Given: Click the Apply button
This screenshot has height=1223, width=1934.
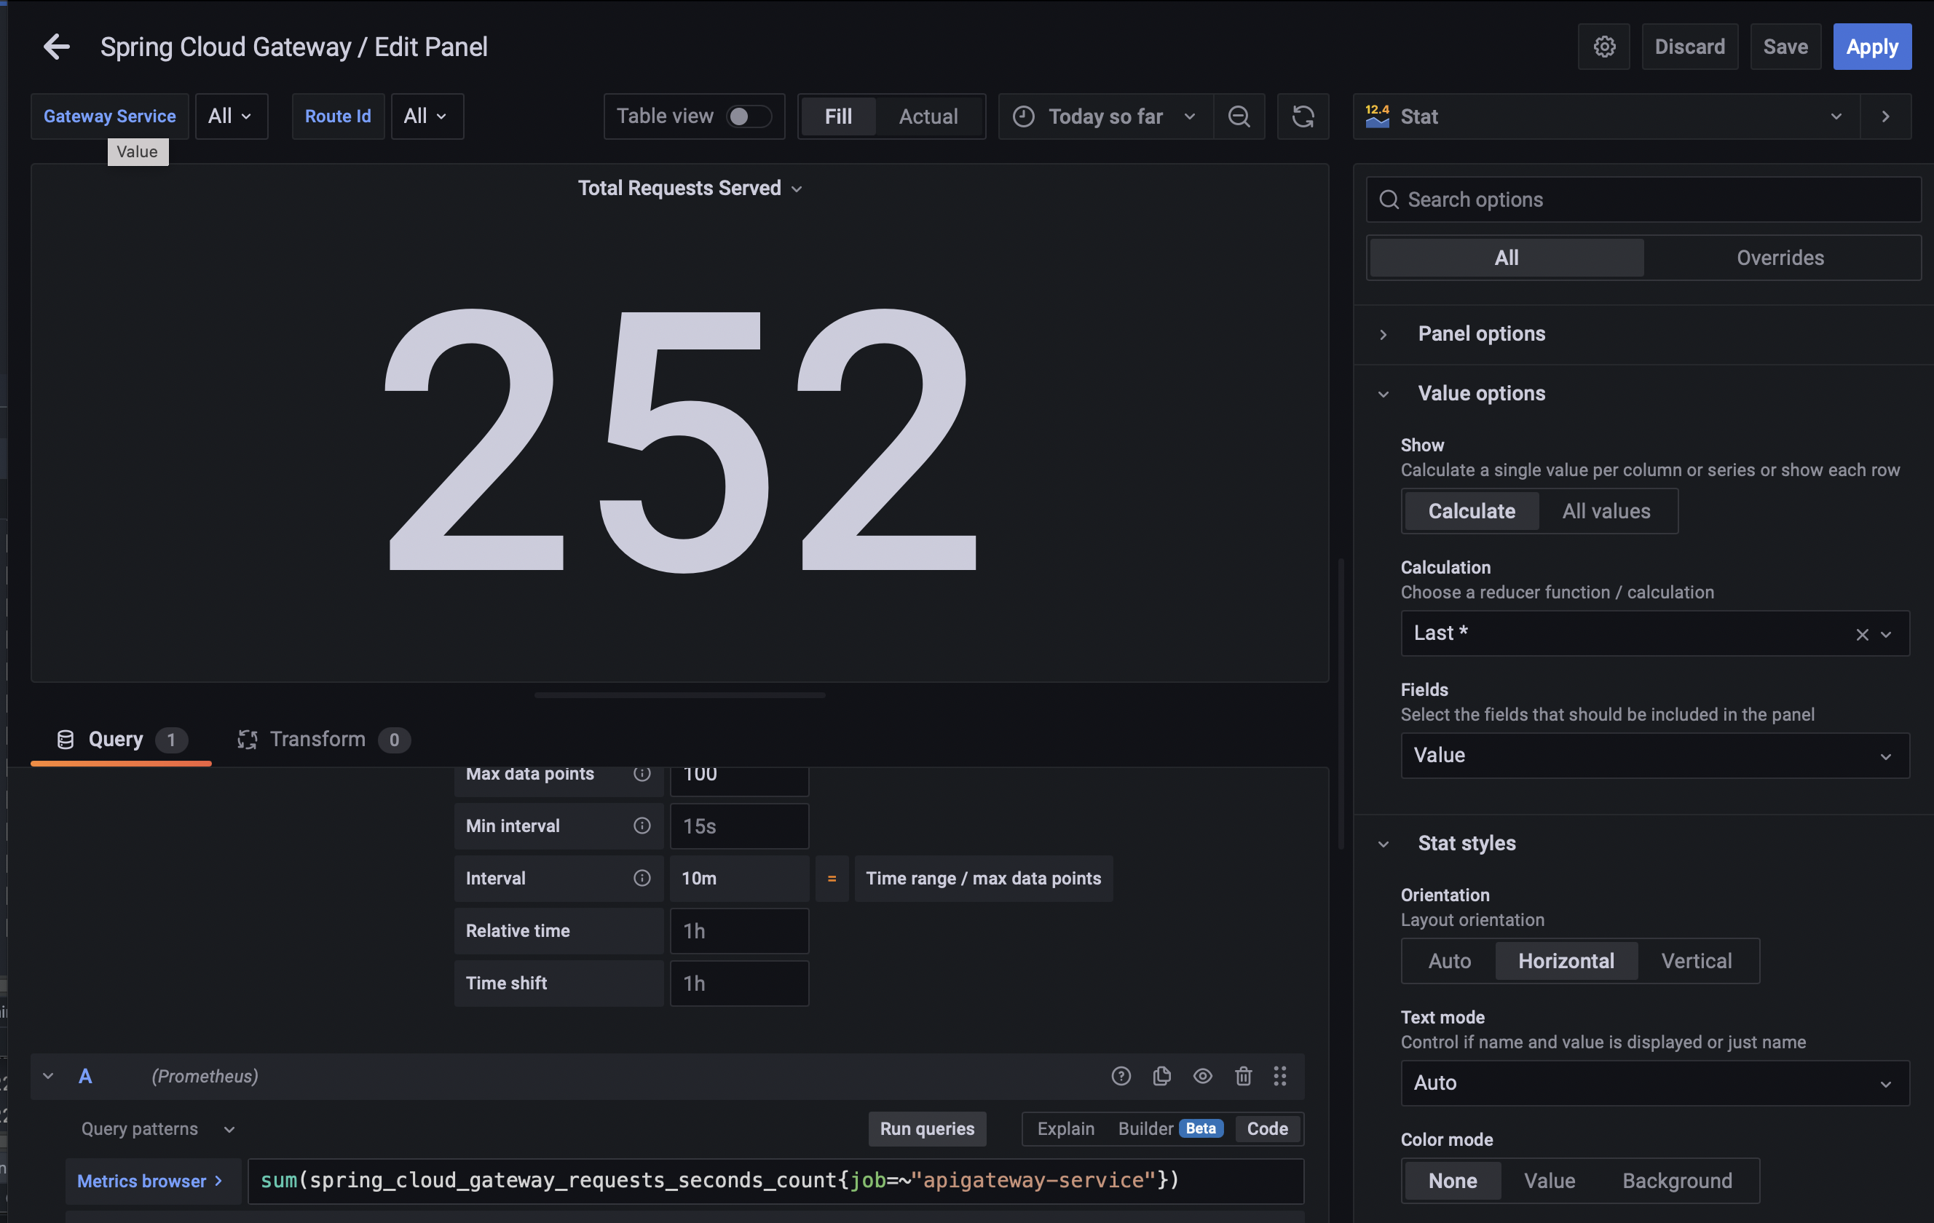Looking at the screenshot, I should (x=1871, y=47).
